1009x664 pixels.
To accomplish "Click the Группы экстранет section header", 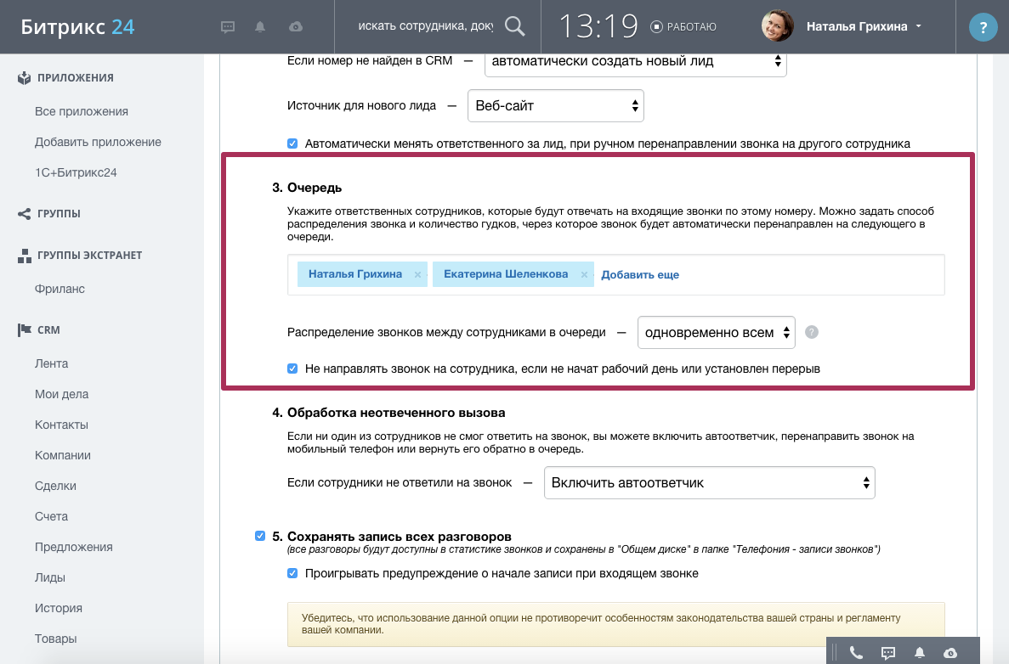I will tap(89, 256).
